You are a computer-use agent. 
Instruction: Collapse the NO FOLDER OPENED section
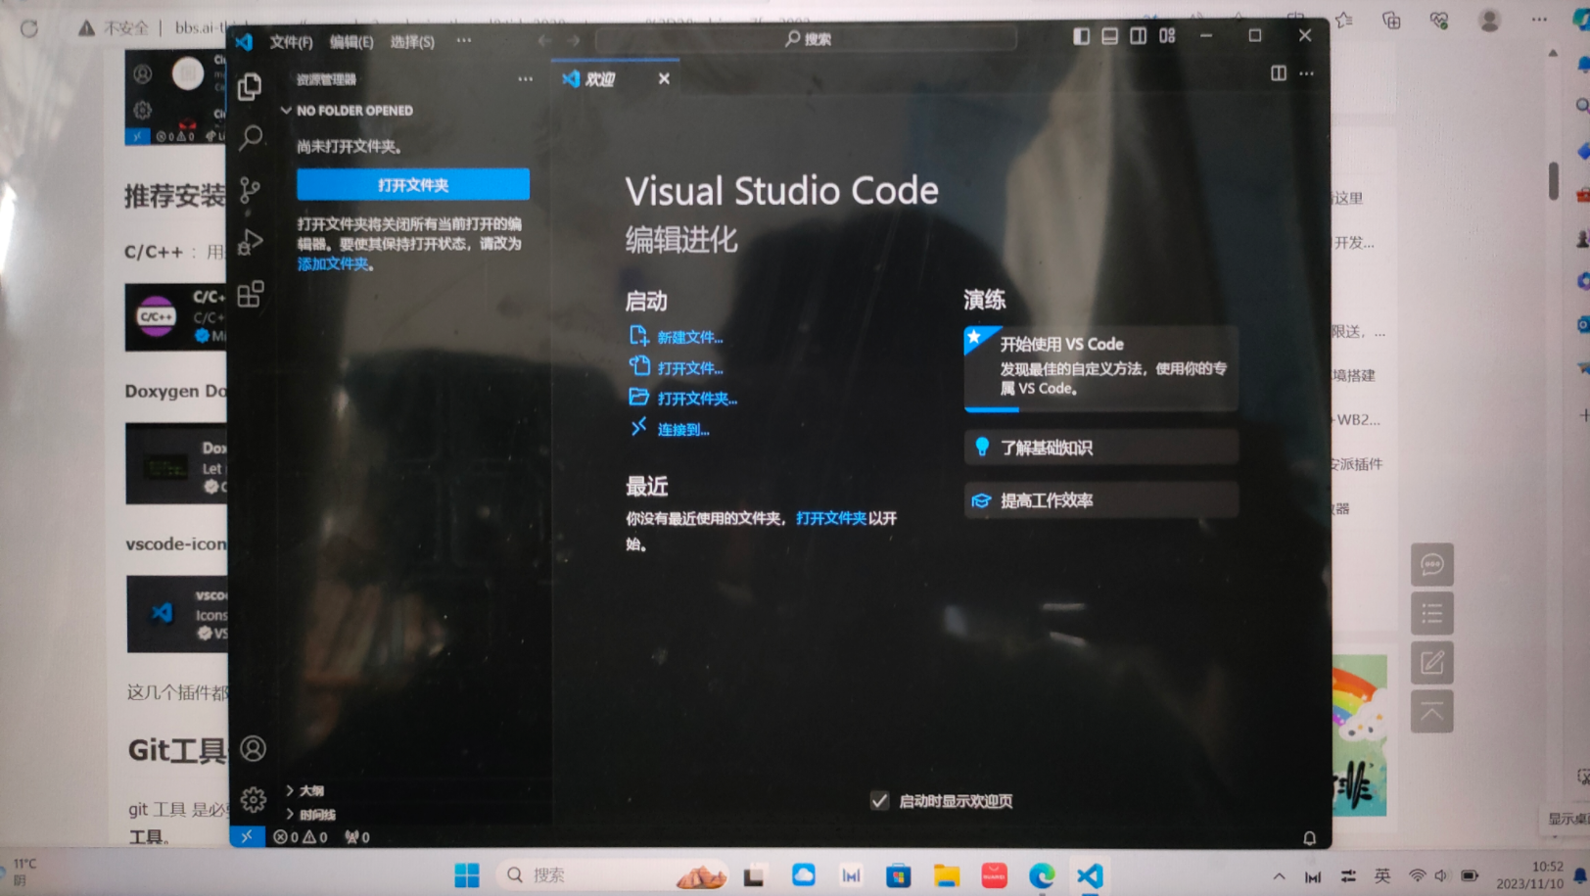(348, 111)
